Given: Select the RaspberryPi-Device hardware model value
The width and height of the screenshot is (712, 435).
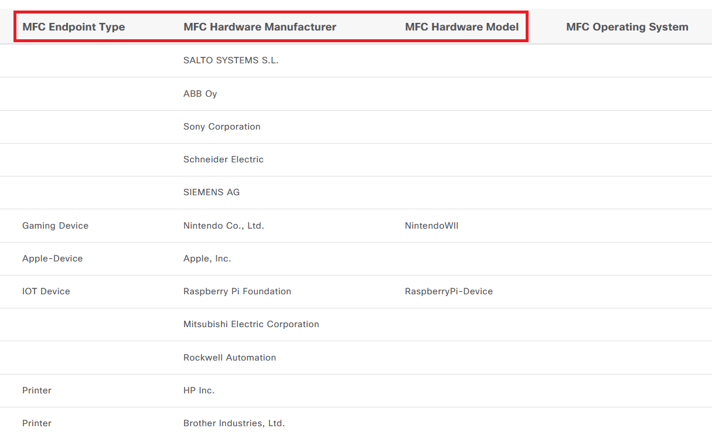Looking at the screenshot, I should [448, 291].
